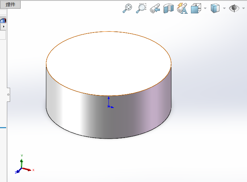
Task: Click the Zoom to Fit icon
Action: click(127, 8)
